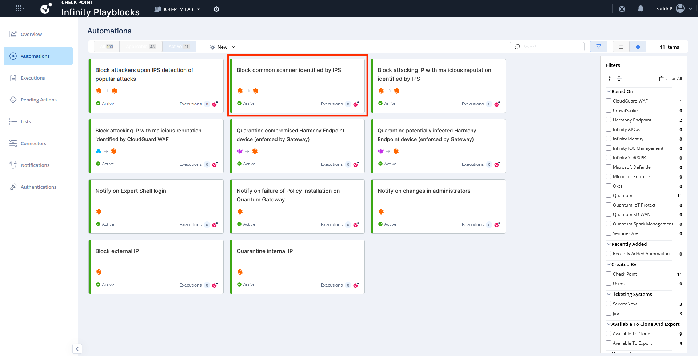Switch to grid view layout

[638, 47]
